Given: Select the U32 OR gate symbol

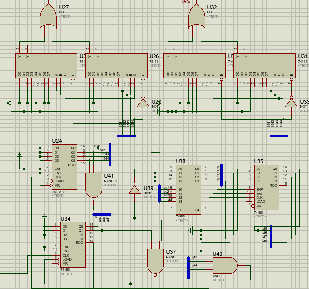Looking at the screenshot, I should click(197, 17).
